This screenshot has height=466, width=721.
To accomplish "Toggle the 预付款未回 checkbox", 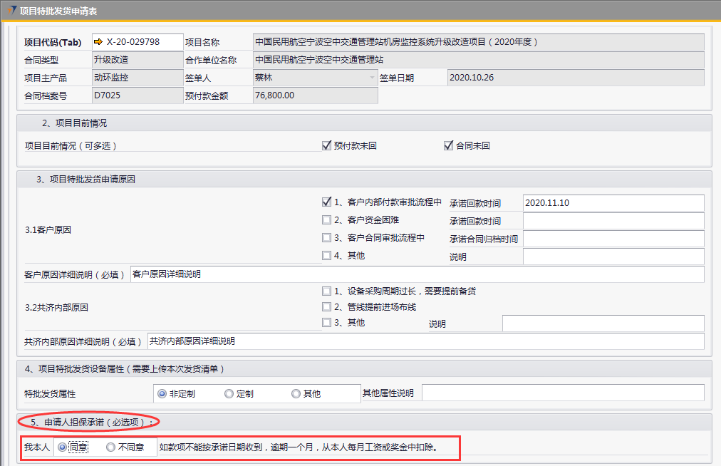I will click(327, 146).
